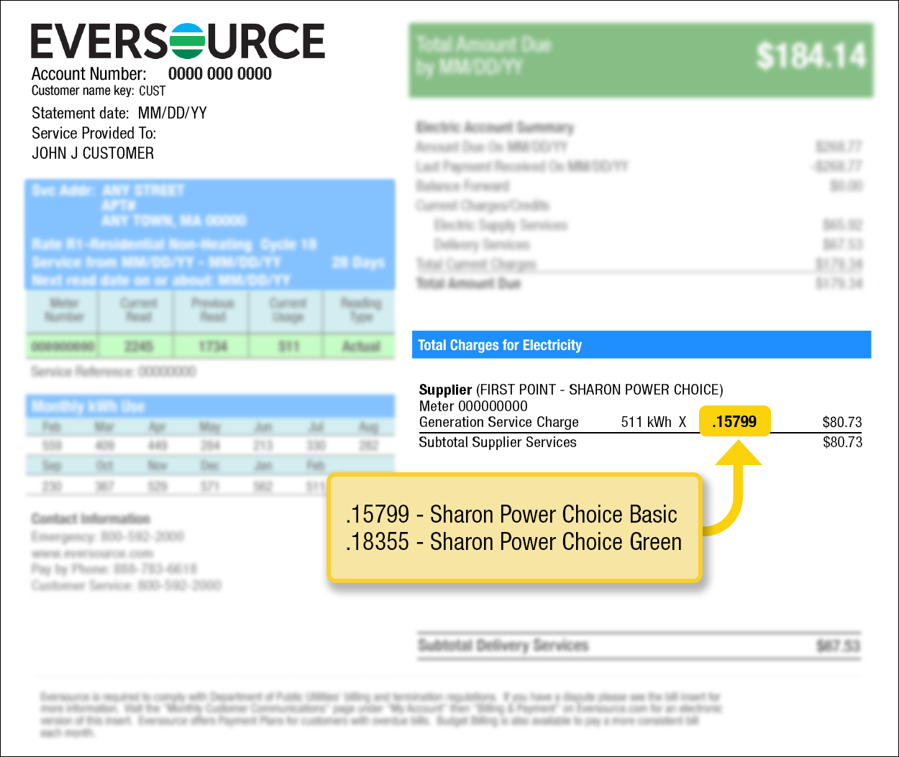Viewport: 899px width, 757px height.
Task: Click the Total Charges for Electricity header
Action: tap(641, 345)
